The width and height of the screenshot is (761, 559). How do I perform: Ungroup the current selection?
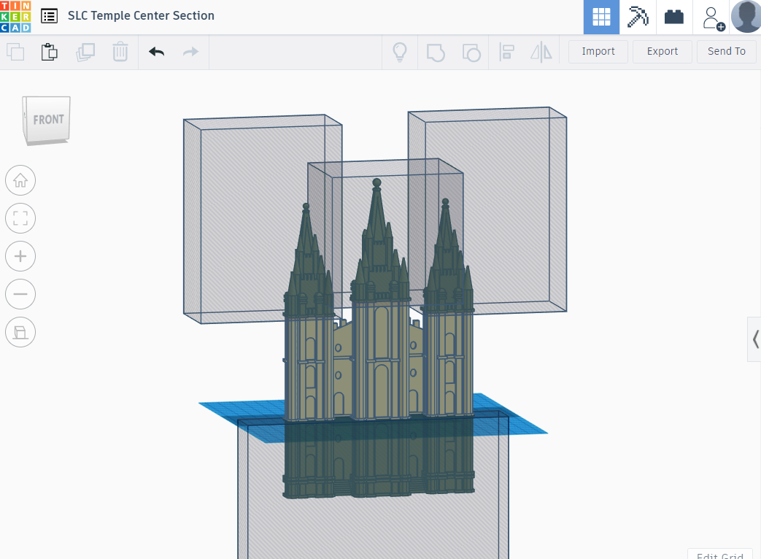coord(471,52)
